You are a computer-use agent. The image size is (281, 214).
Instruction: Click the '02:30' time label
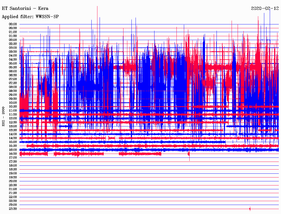13,44
